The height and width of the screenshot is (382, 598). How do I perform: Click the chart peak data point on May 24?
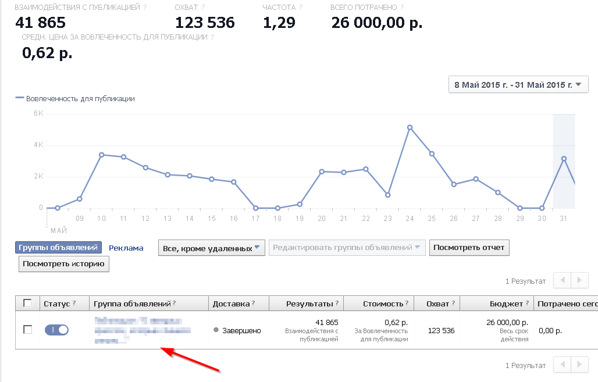tap(410, 127)
